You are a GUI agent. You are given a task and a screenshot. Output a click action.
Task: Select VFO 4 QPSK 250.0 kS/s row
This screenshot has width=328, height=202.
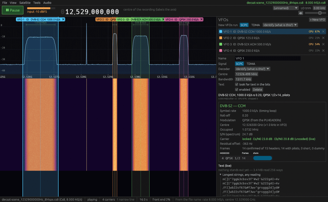[272, 50]
